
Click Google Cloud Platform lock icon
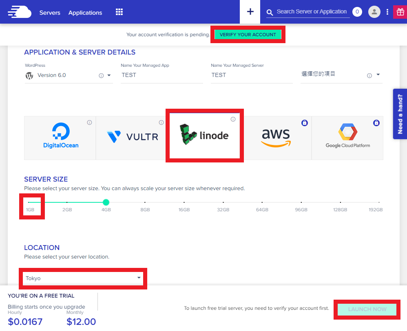click(376, 123)
